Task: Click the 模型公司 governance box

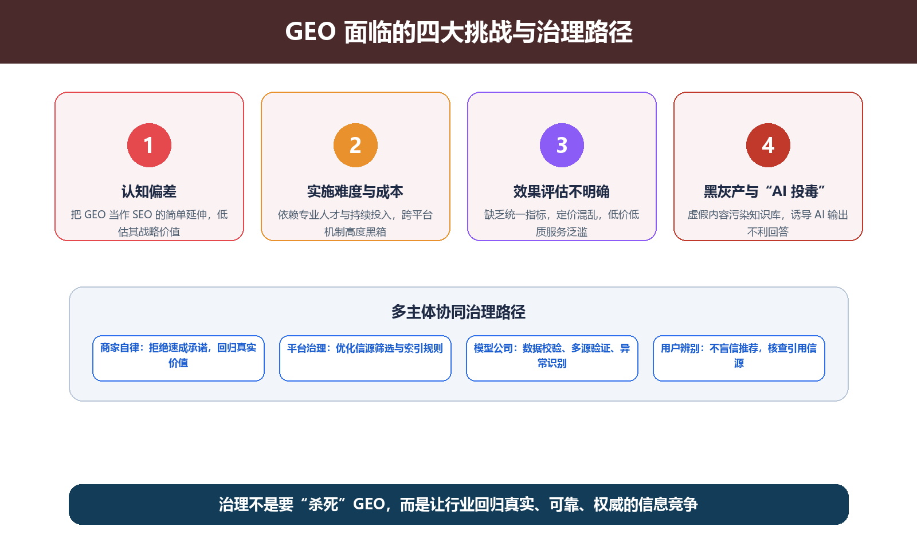Action: point(552,358)
